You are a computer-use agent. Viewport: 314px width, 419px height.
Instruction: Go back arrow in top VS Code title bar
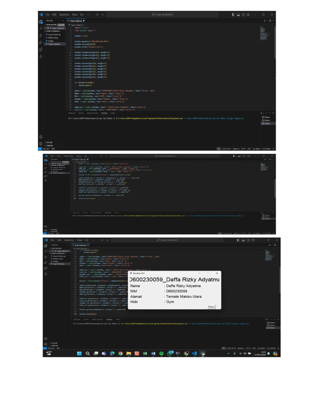[97, 15]
